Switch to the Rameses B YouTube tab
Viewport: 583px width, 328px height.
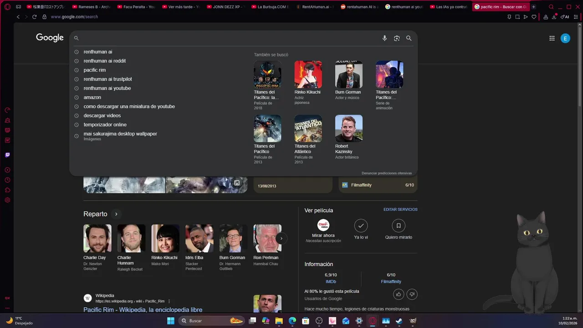click(x=91, y=7)
